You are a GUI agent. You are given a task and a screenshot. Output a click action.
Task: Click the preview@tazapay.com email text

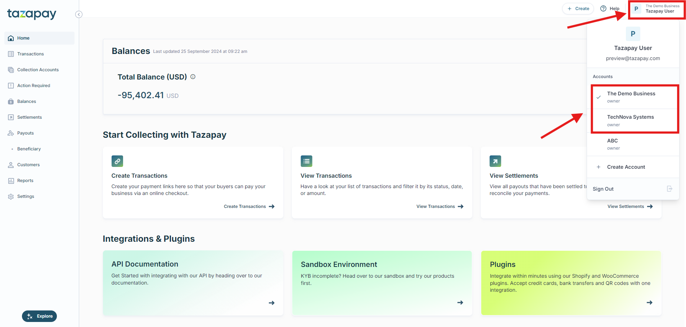pos(633,58)
